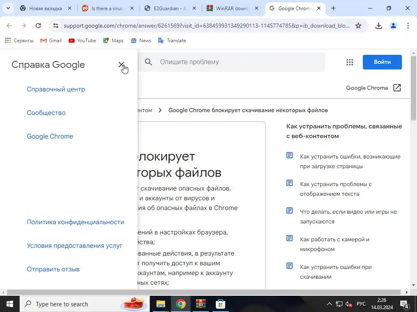Show hidden tray icons chevron
The width and height of the screenshot is (417, 312).
(x=329, y=304)
